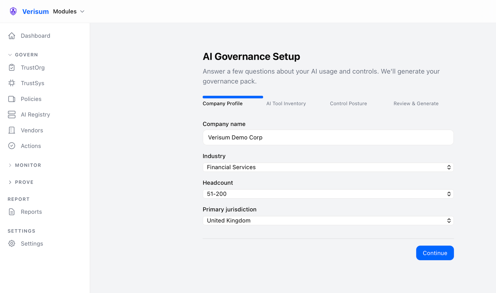This screenshot has width=496, height=293.
Task: Open the Primary jurisdiction selector
Action: click(328, 220)
